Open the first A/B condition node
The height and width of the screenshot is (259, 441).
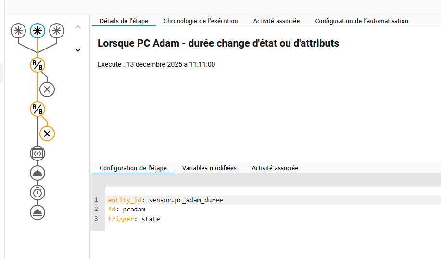click(x=38, y=65)
